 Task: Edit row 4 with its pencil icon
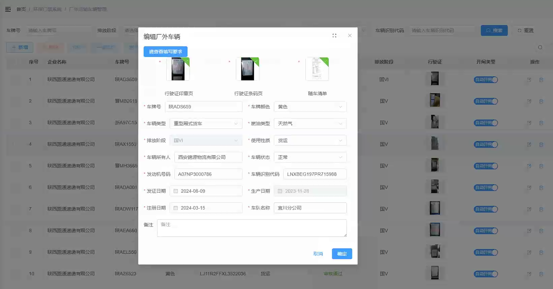click(x=529, y=144)
